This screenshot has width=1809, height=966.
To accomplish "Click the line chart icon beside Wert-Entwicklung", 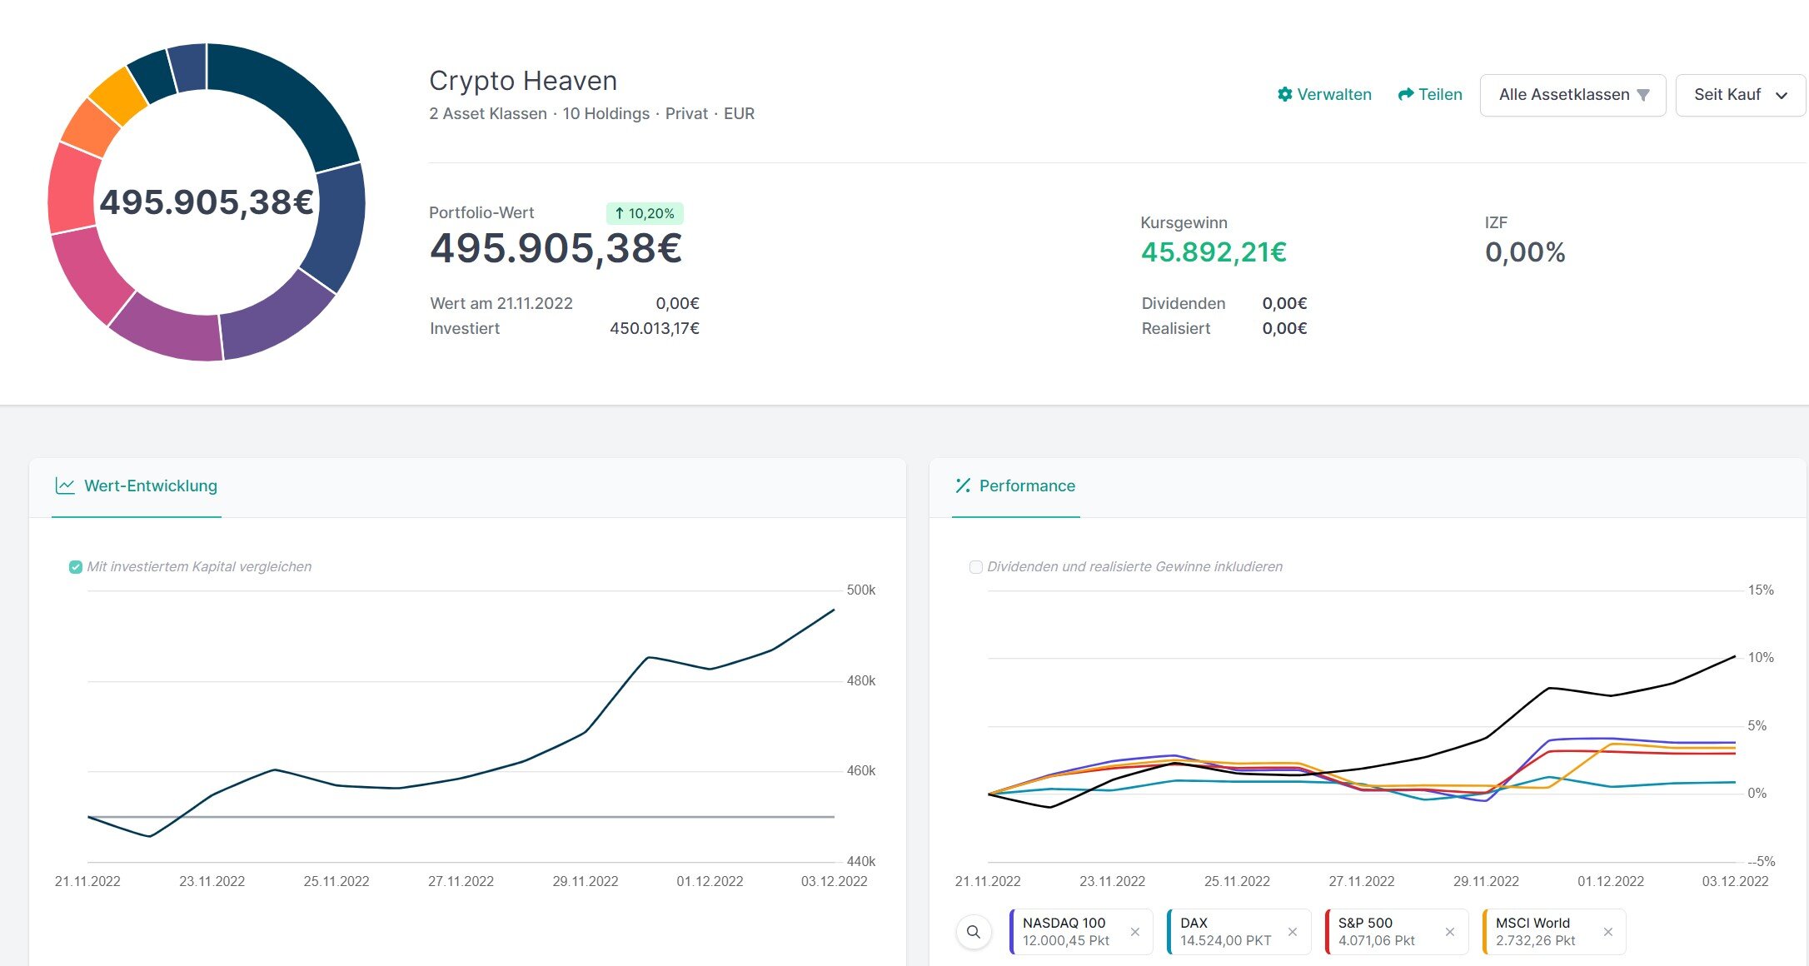I will (x=65, y=485).
